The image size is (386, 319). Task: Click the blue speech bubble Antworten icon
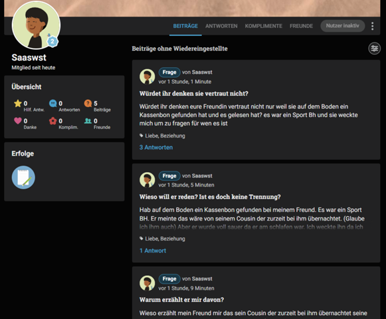(x=52, y=104)
